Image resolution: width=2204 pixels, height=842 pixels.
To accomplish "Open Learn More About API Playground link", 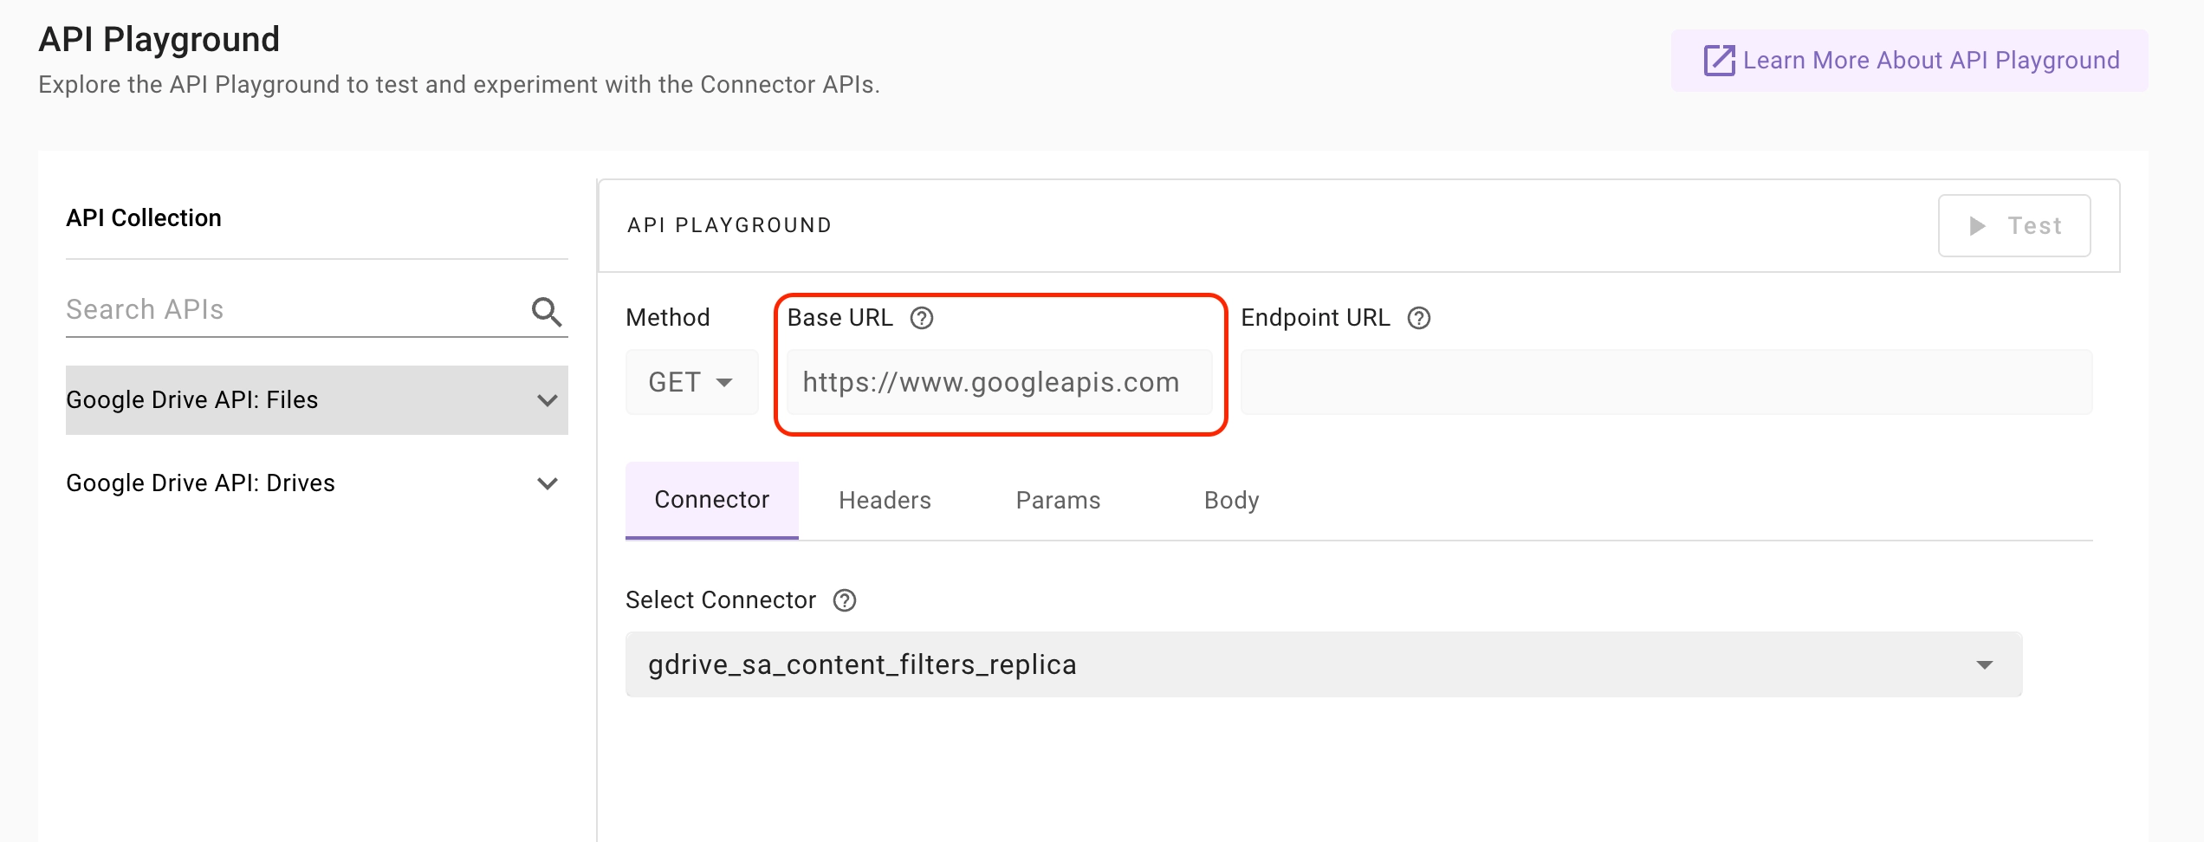I will [1930, 61].
